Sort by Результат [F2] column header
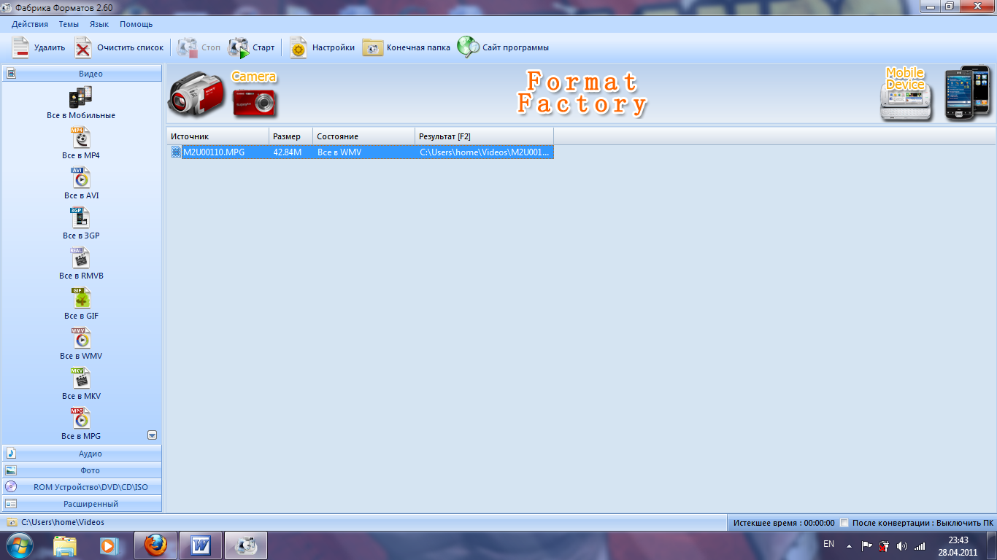This screenshot has height=560, width=997. click(x=485, y=136)
